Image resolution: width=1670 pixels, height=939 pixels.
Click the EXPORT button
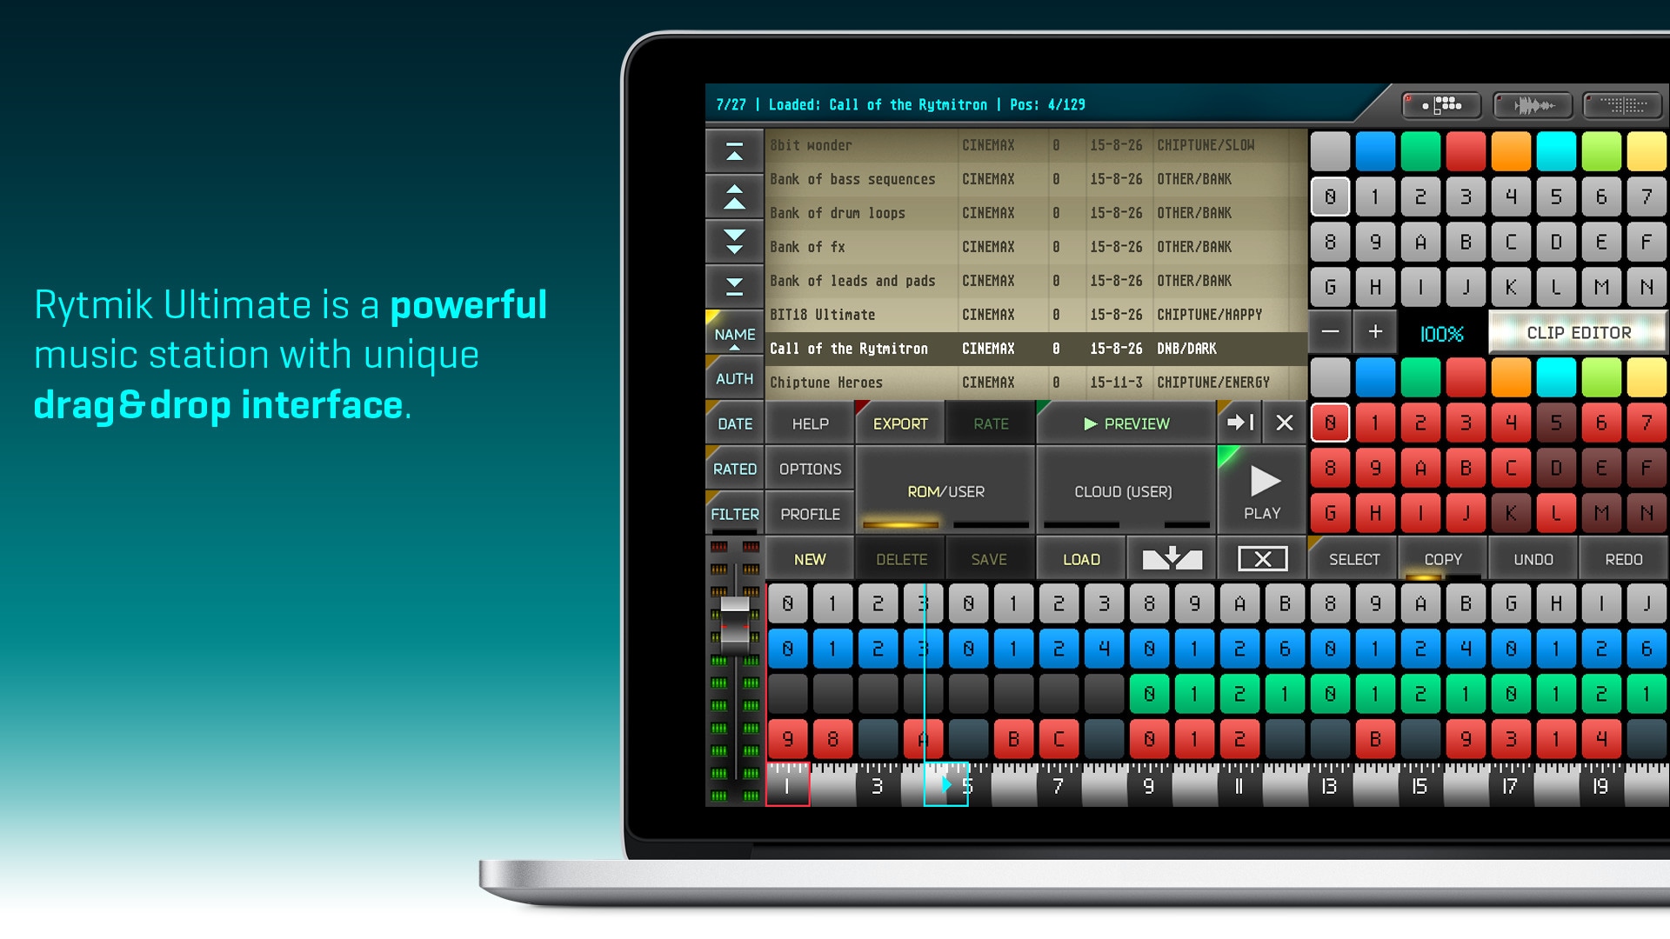[901, 423]
